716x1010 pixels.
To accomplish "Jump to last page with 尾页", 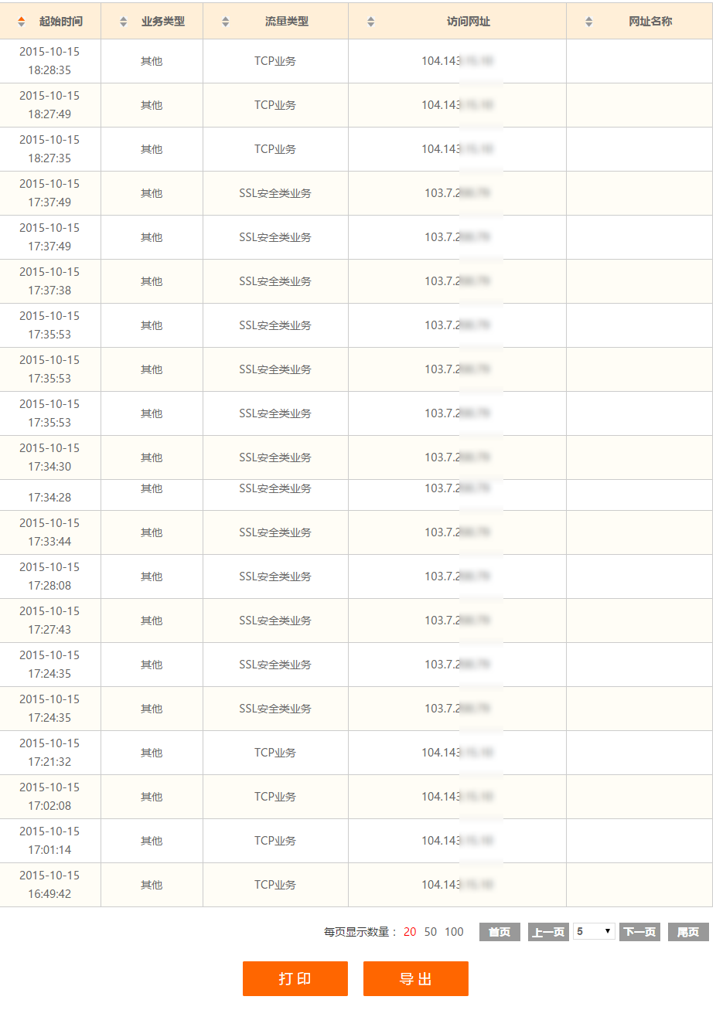I will 688,932.
